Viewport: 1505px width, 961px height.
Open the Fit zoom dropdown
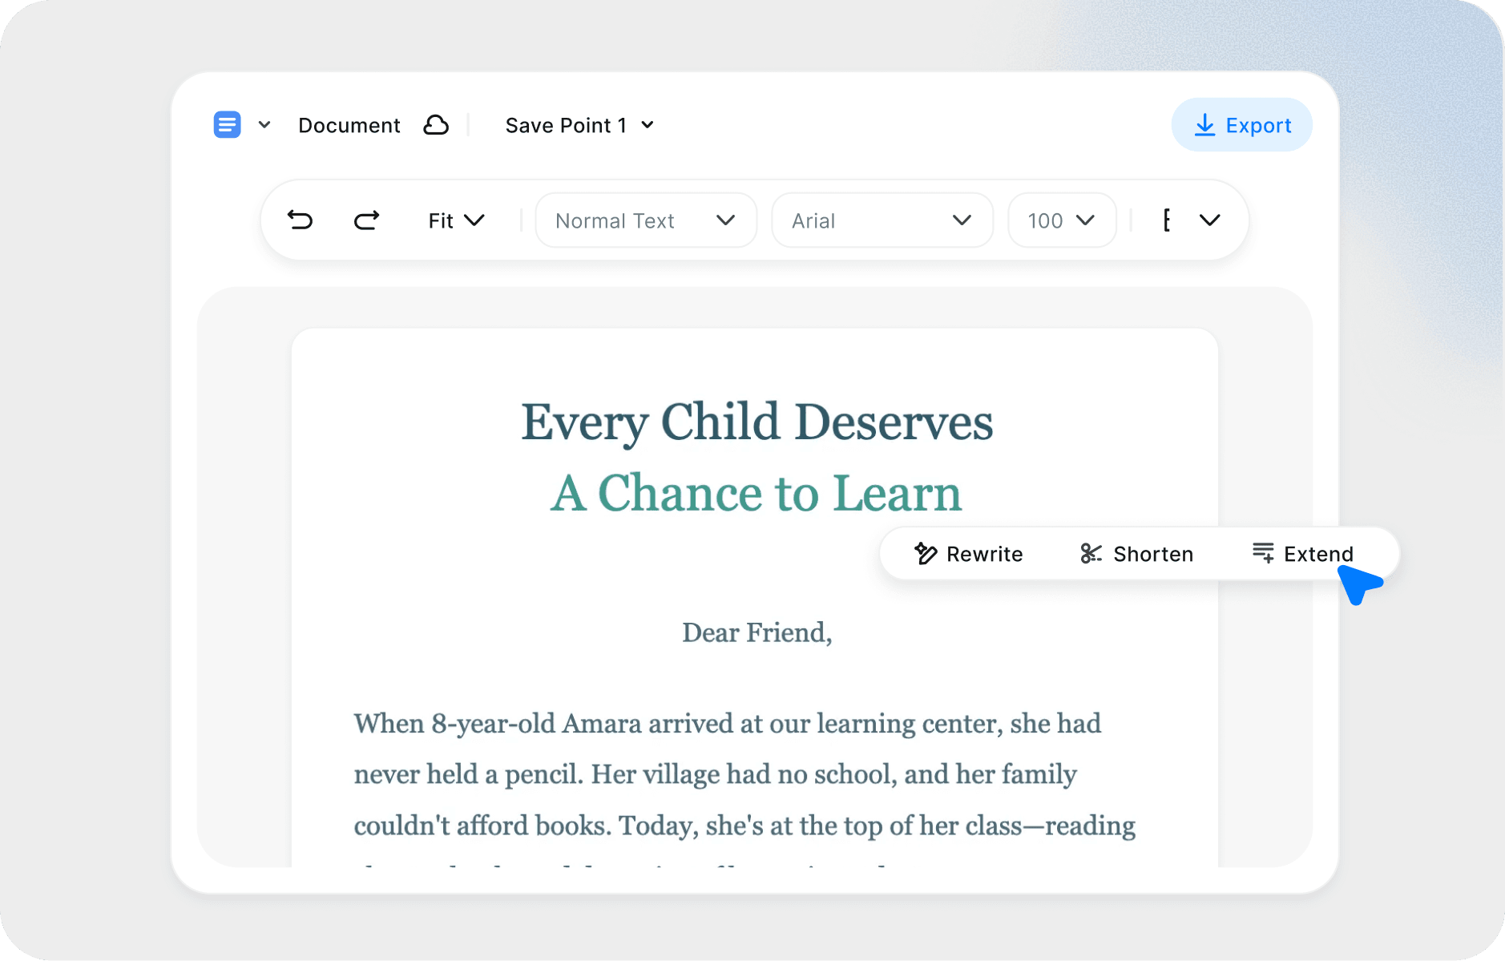pos(456,220)
